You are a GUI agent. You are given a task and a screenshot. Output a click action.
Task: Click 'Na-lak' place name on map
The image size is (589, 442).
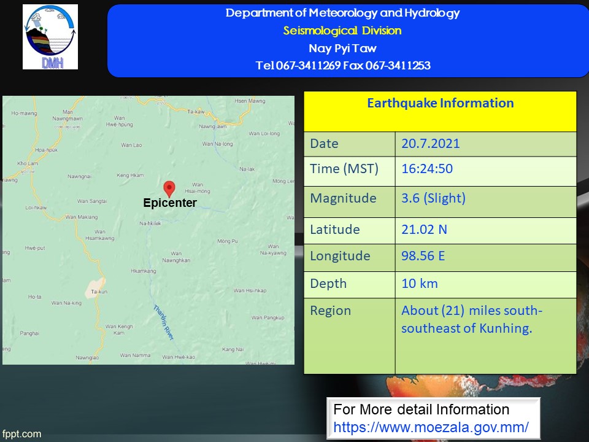pyautogui.click(x=247, y=169)
